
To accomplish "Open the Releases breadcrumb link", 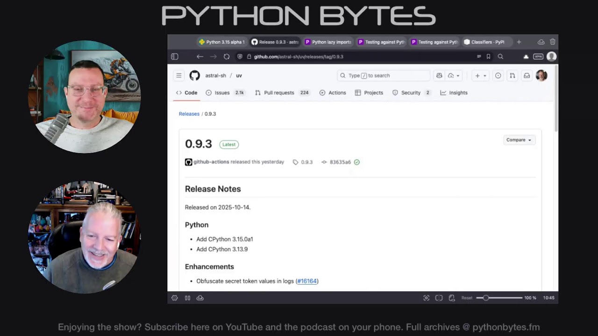I will pyautogui.click(x=189, y=113).
